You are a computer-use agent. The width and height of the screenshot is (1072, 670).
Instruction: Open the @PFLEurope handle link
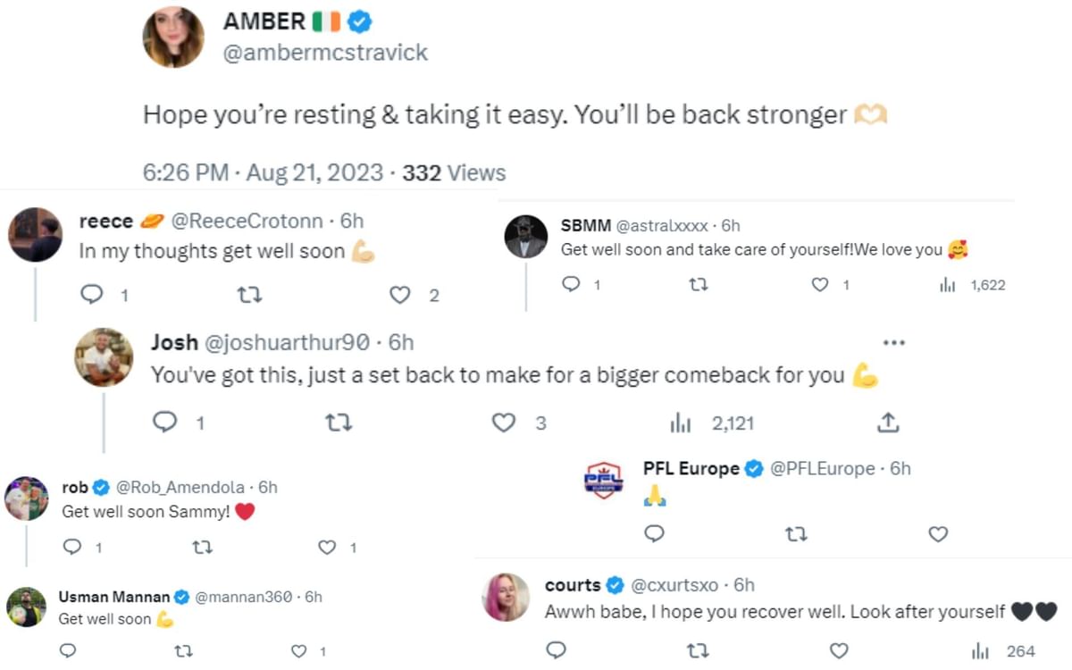tap(822, 468)
